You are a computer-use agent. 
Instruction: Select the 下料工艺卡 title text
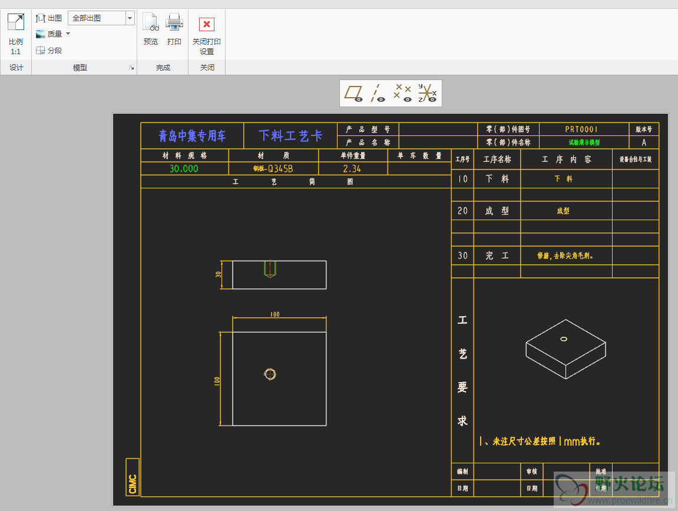pos(290,136)
